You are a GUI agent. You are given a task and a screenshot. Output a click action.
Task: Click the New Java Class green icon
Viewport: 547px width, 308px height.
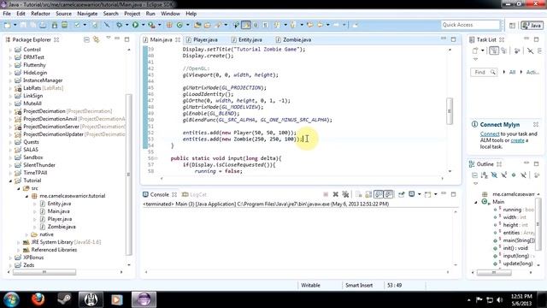pos(179,25)
